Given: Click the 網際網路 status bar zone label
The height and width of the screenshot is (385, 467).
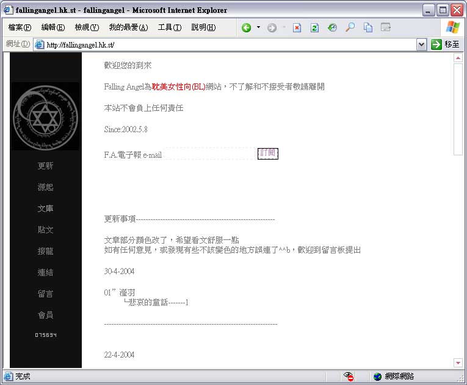Looking at the screenshot, I should 399,376.
